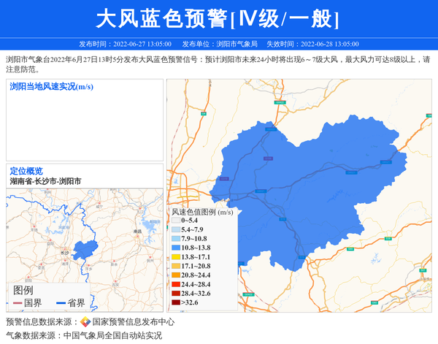Click the 大风蓝色预警 title banner

click(218, 18)
